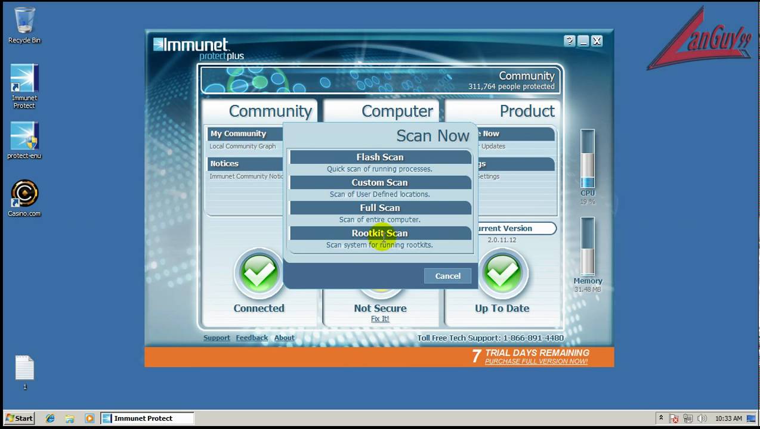
Task: Click the 10:33 AM clock
Action: point(728,418)
